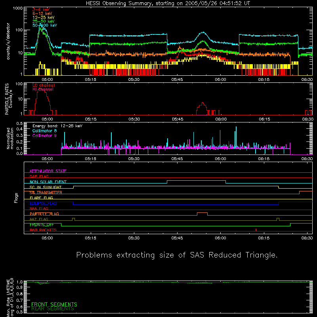Click the raised NON SOLAR EVENT segment

pyautogui.click(x=196, y=181)
